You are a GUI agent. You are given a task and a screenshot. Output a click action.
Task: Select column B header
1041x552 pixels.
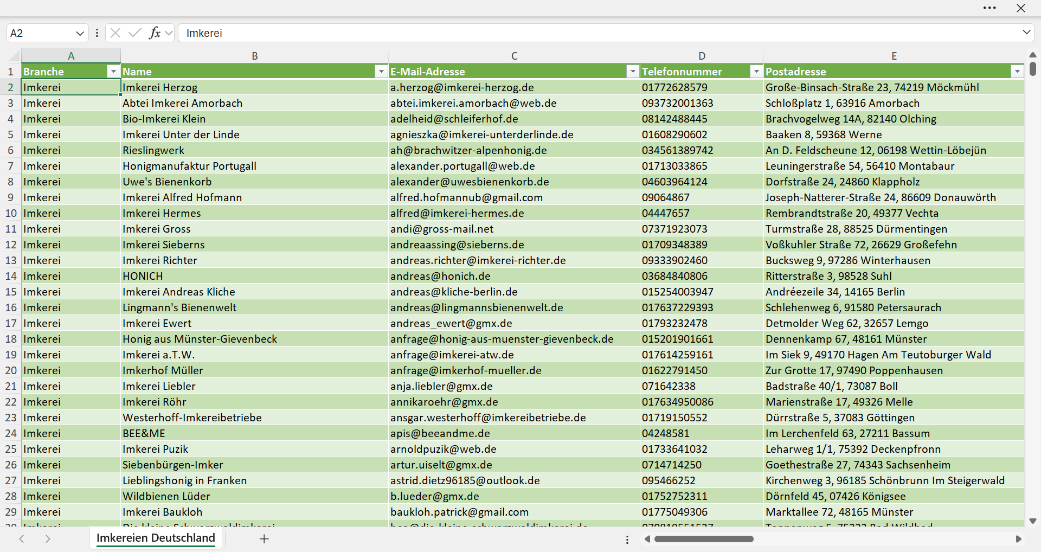coord(254,56)
